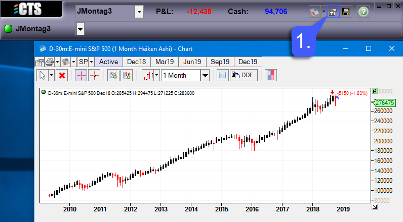Click the red down arrow marker on chart

pyautogui.click(x=332, y=92)
